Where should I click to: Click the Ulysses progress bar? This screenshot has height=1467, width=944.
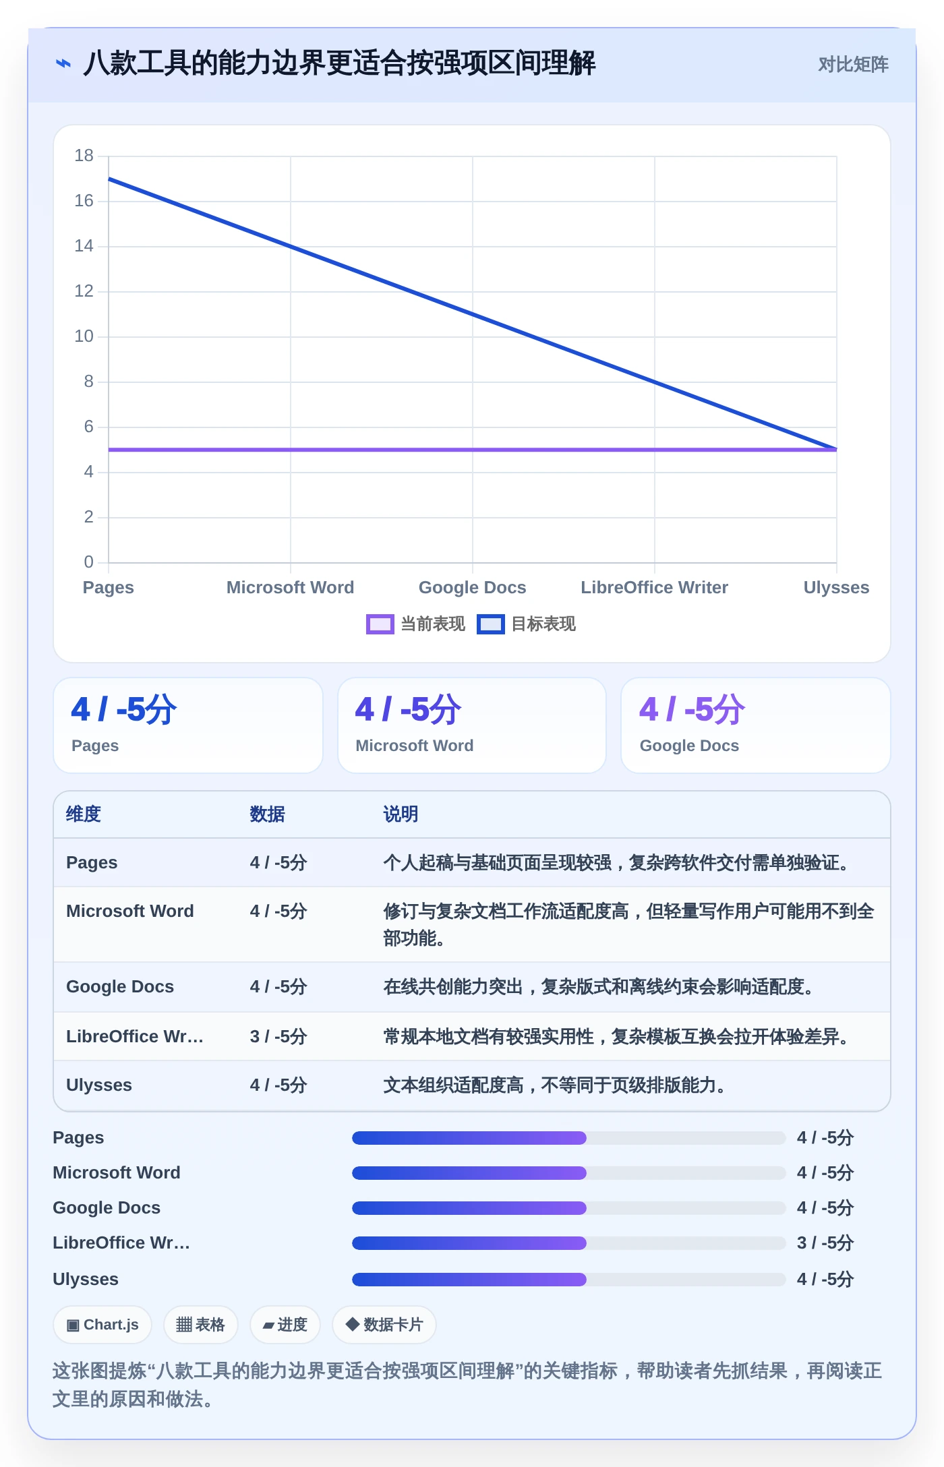pos(568,1280)
